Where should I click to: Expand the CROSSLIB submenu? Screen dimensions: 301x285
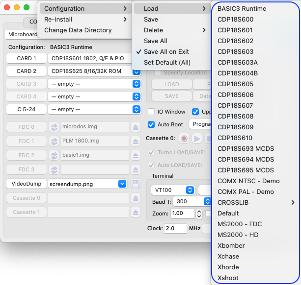pos(255,203)
